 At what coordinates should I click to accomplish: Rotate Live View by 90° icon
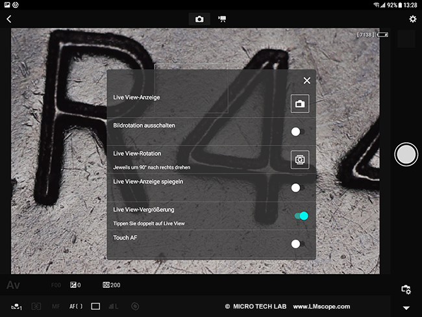[300, 160]
